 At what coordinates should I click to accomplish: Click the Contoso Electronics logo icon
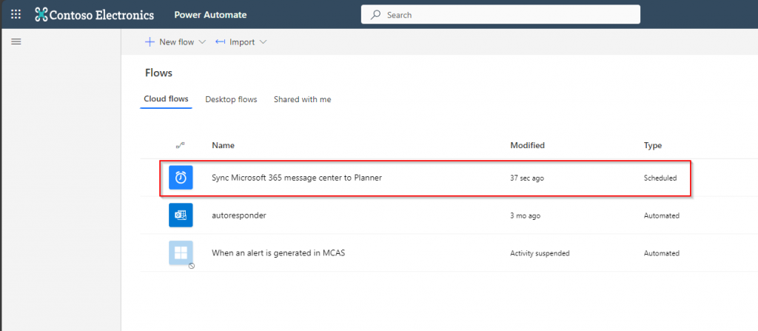pyautogui.click(x=41, y=15)
